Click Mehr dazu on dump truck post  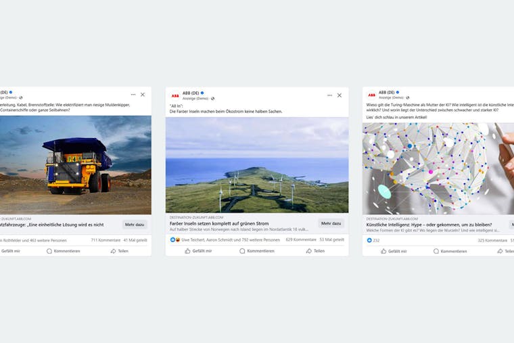pos(135,225)
